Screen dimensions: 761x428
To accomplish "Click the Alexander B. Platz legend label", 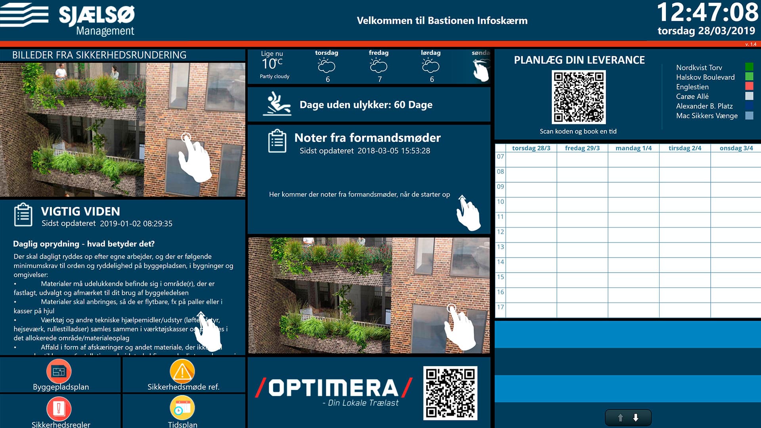I will pyautogui.click(x=704, y=106).
